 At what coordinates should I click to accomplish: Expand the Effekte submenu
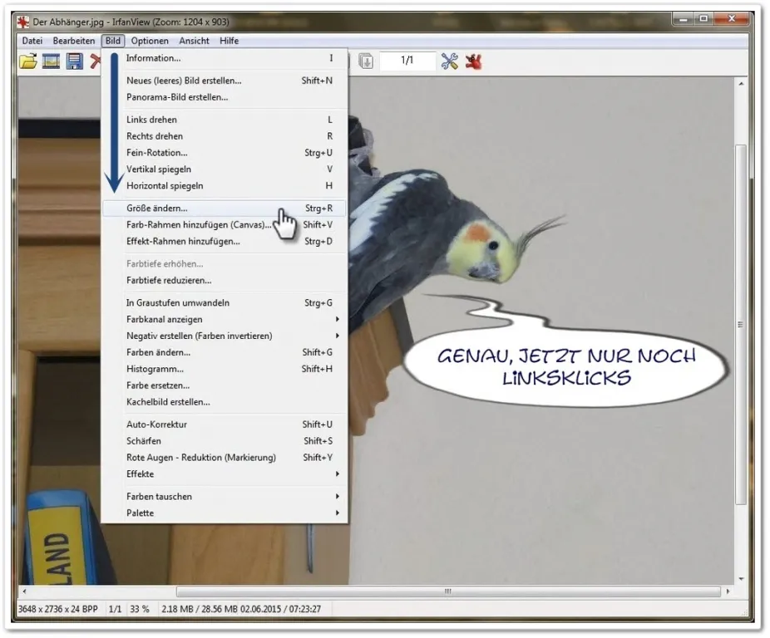coord(225,474)
